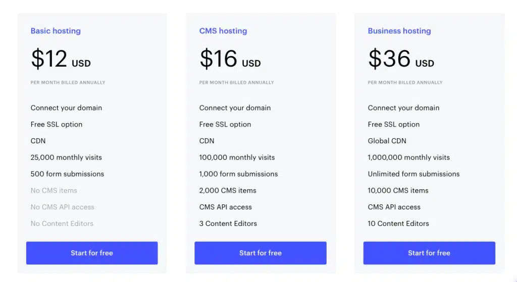The image size is (517, 282).
Task: Click the greyed-out No CMS API access
Action: coord(63,207)
